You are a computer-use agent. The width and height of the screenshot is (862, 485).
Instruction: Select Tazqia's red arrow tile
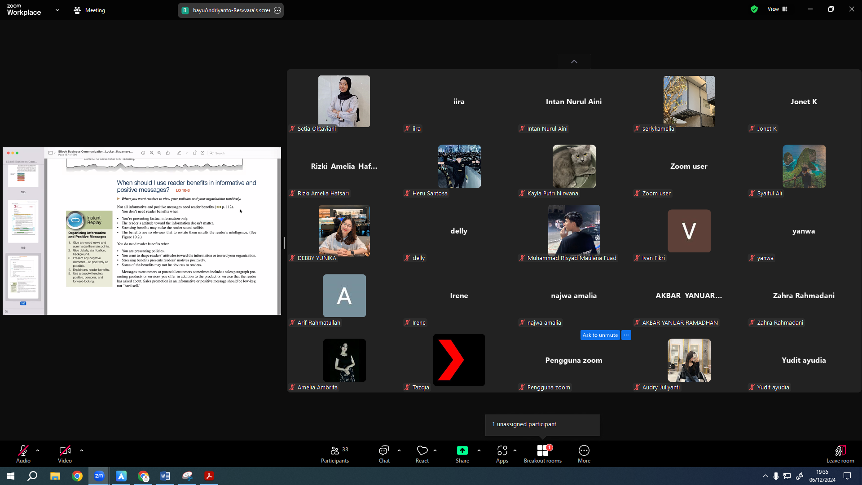pyautogui.click(x=459, y=360)
